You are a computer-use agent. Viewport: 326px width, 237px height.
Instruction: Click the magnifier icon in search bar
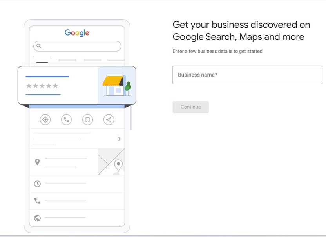click(x=39, y=46)
